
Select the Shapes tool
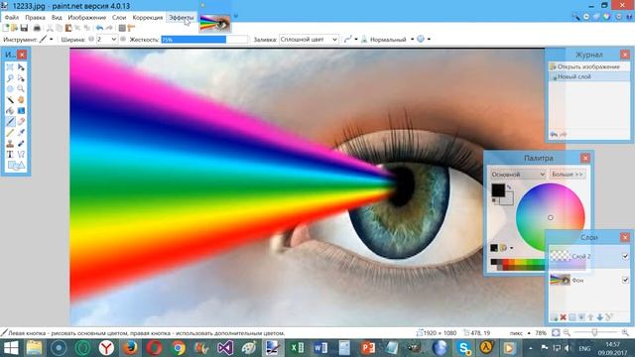point(16,166)
